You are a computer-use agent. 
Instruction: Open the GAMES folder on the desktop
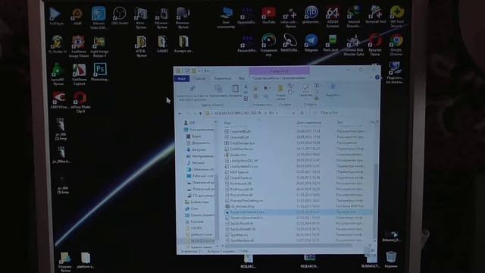point(162,44)
